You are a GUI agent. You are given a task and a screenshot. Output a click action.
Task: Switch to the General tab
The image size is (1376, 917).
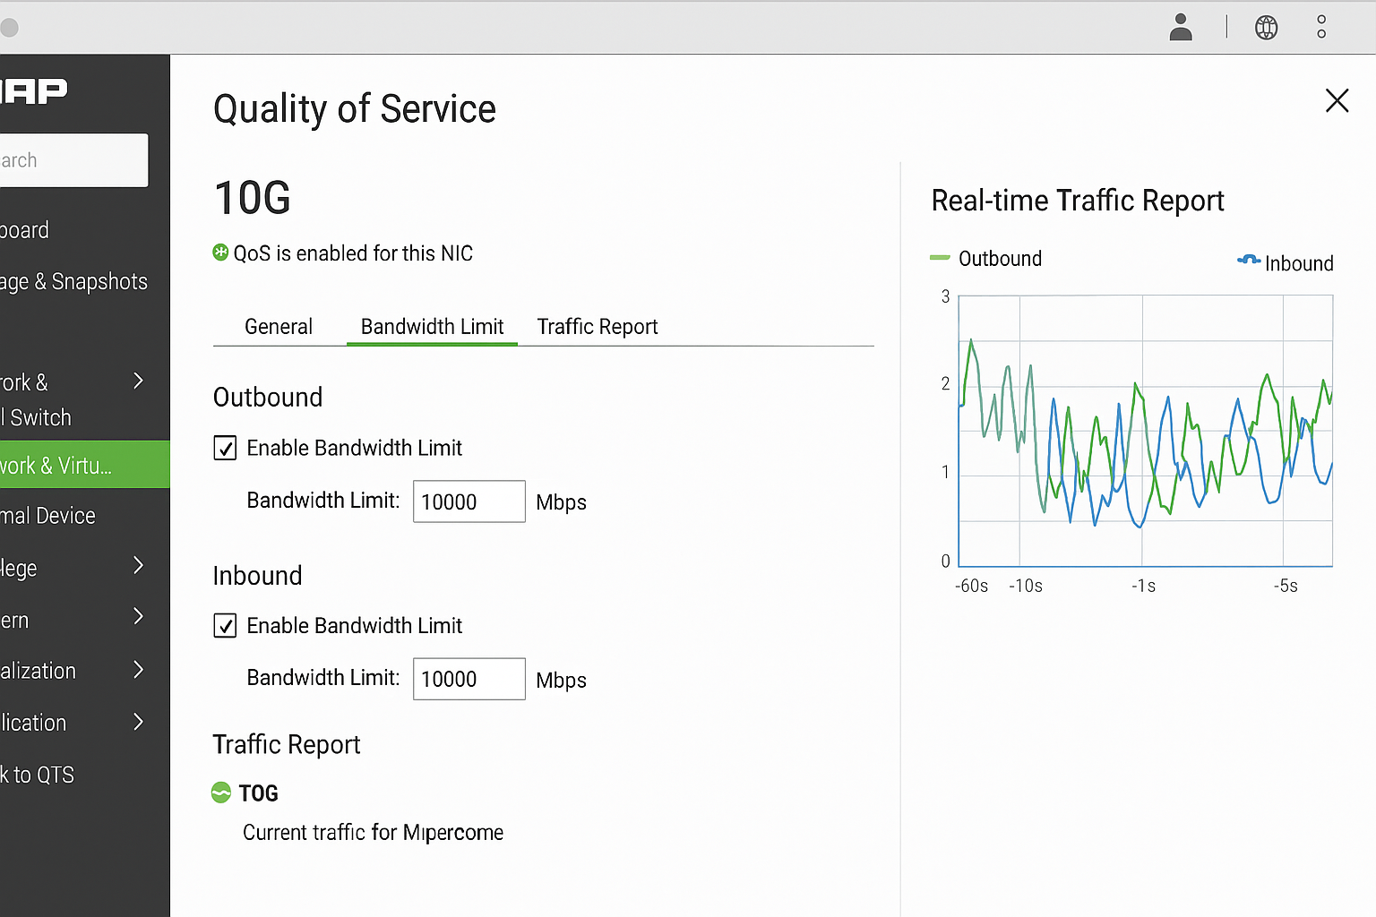tap(279, 327)
